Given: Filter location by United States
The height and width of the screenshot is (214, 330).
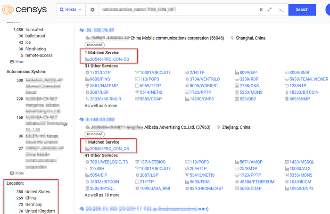Looking at the screenshot, I should pyautogui.click(x=38, y=192).
